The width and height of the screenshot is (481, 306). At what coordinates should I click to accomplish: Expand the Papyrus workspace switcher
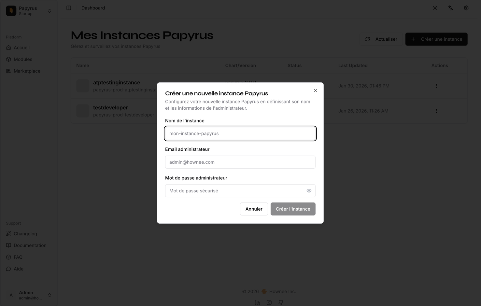coord(50,10)
